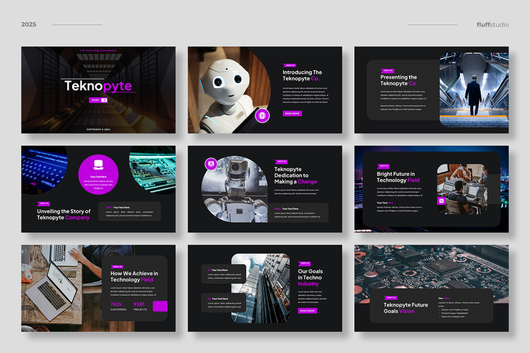Click the START button on the title slide
The image size is (530, 353).
(x=98, y=100)
